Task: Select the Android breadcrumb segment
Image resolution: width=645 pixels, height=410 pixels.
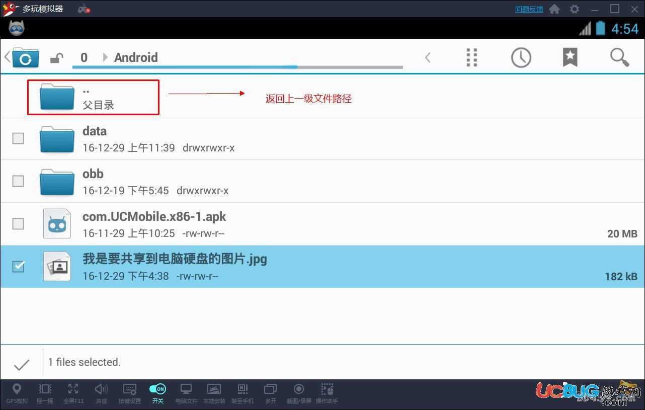Action: tap(136, 57)
